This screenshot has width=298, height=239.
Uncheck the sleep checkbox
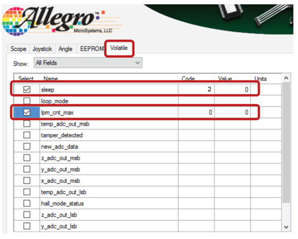[x=27, y=89]
